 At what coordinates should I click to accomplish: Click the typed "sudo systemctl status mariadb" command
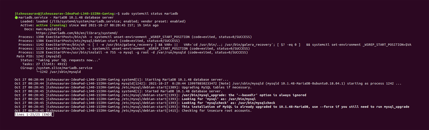[150, 14]
